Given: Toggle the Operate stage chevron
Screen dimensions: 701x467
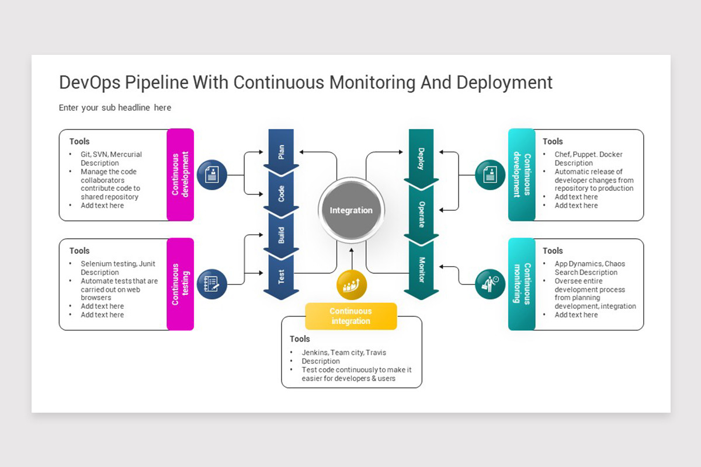Looking at the screenshot, I should click(x=421, y=213).
